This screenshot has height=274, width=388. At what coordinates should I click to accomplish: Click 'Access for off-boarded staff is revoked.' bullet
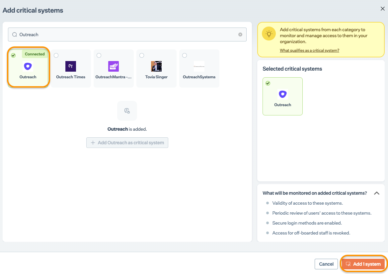[311, 233]
